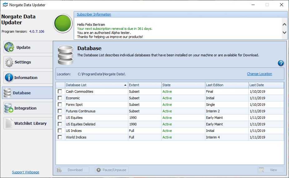Check the Economic database checkbox
Image resolution: width=289 pixels, height=178 pixels.
(x=60, y=98)
